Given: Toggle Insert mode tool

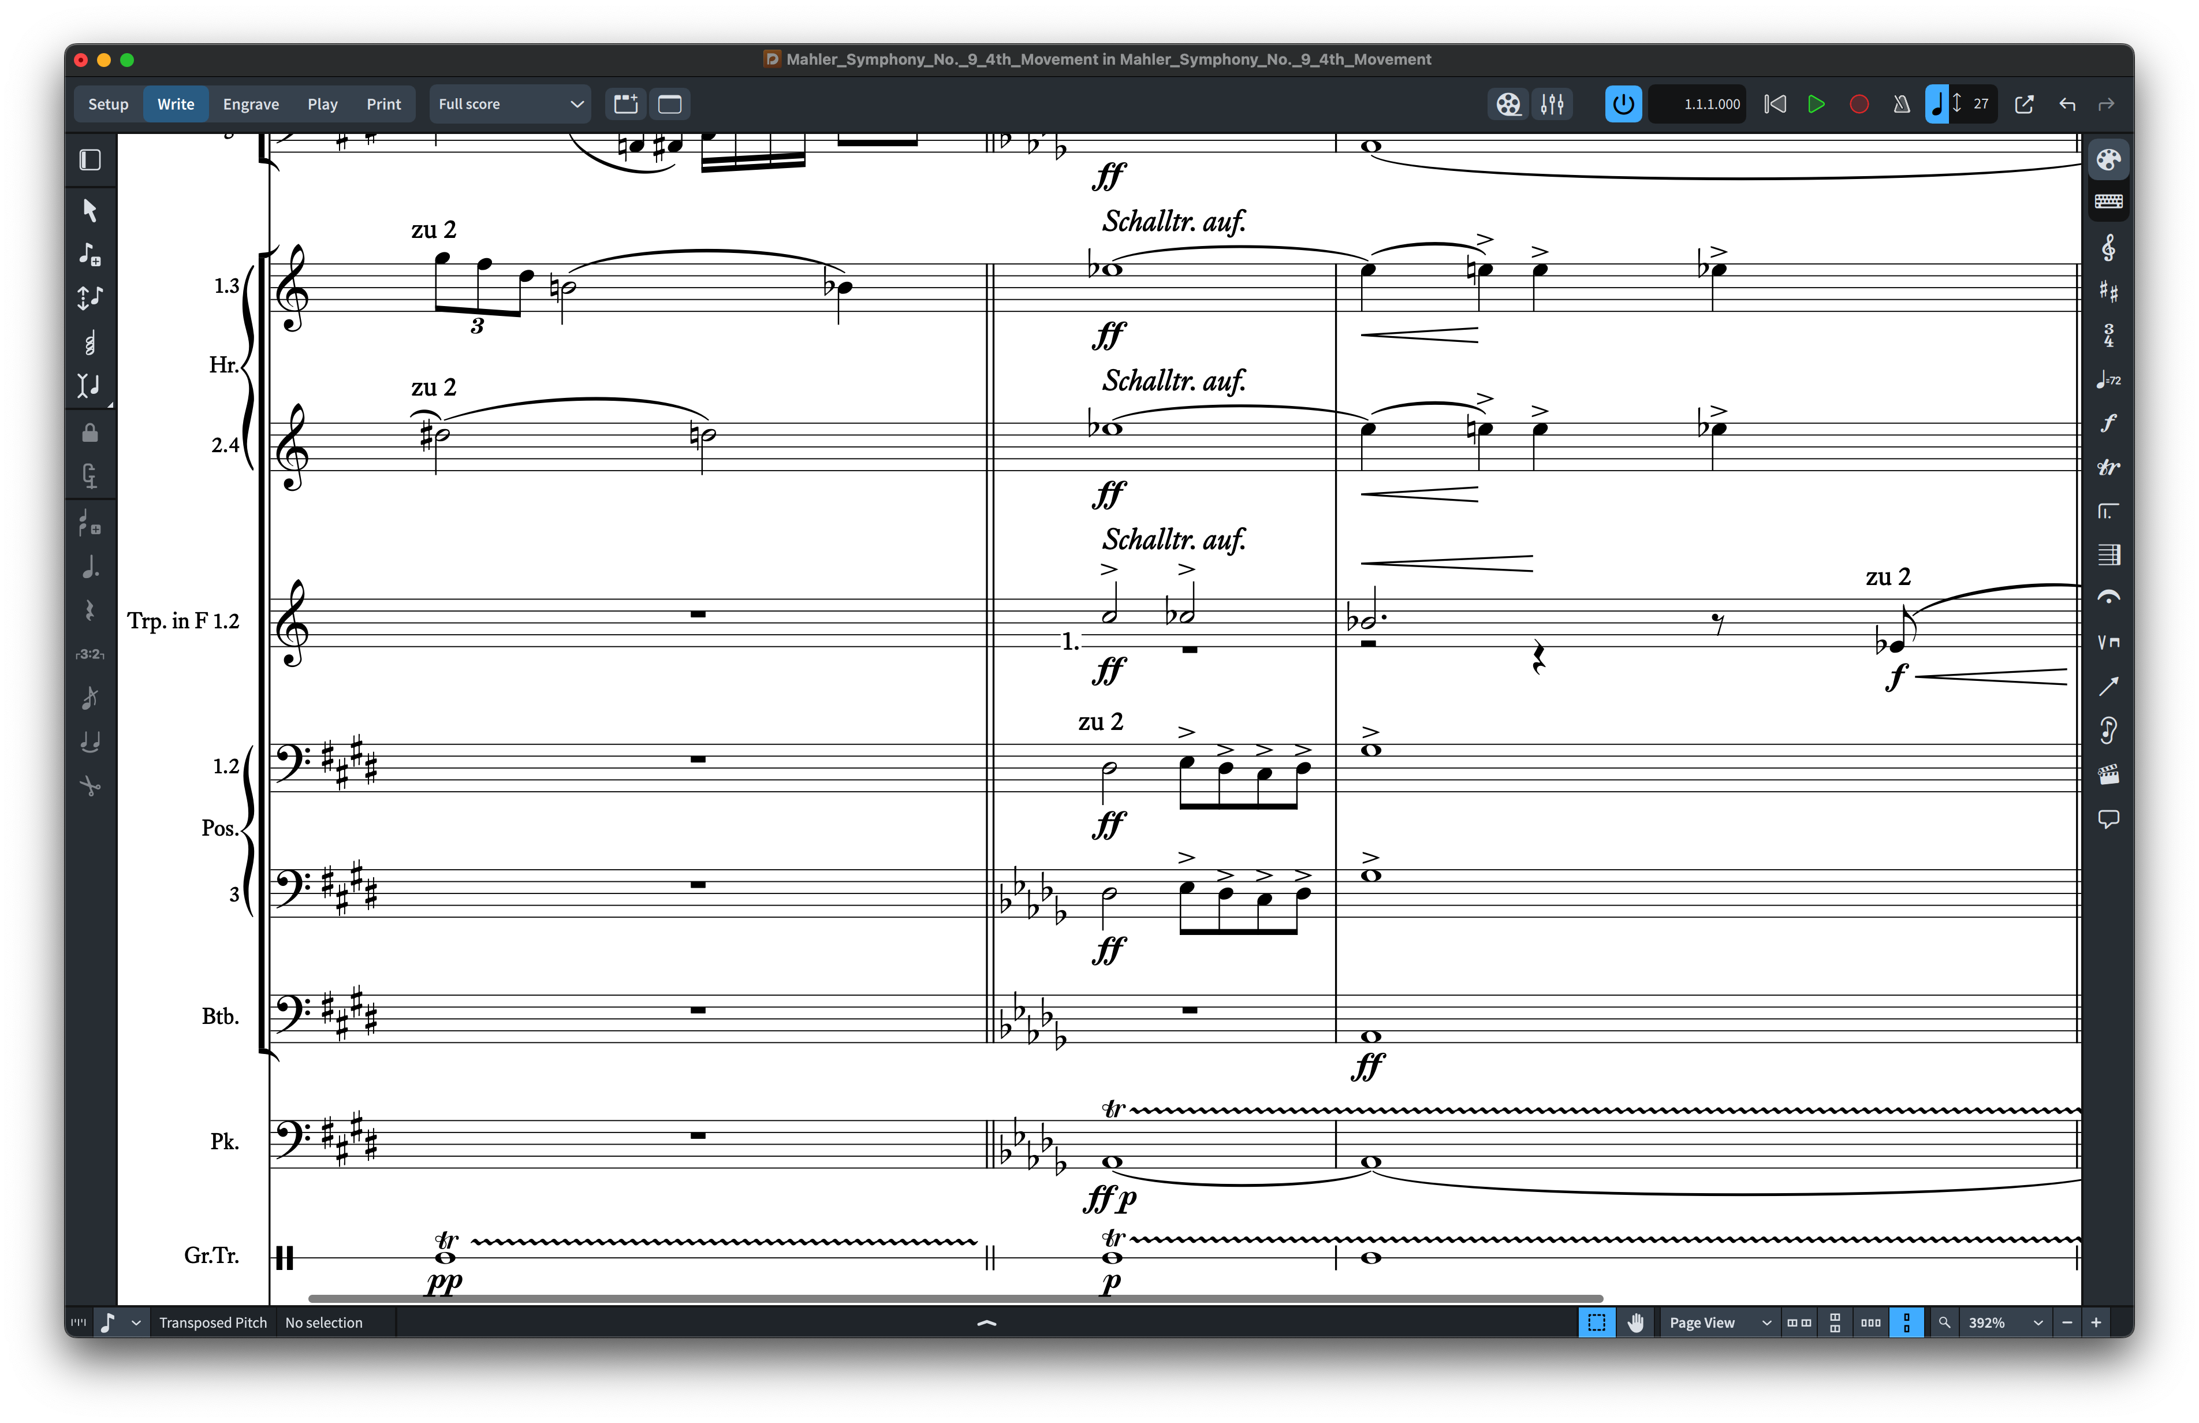Looking at the screenshot, I should (90, 385).
